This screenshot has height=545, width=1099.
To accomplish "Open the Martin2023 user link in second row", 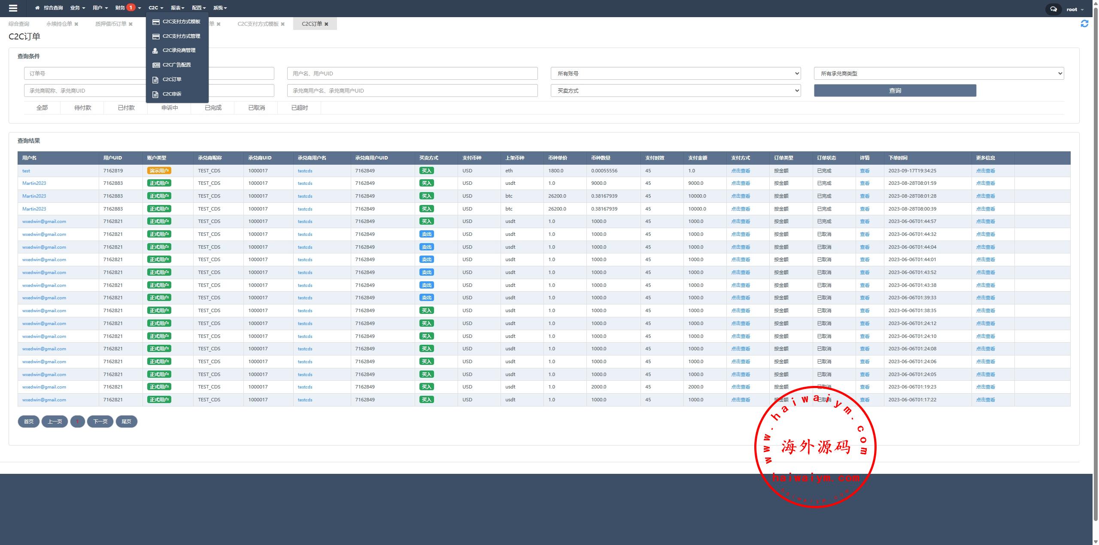I will (34, 184).
